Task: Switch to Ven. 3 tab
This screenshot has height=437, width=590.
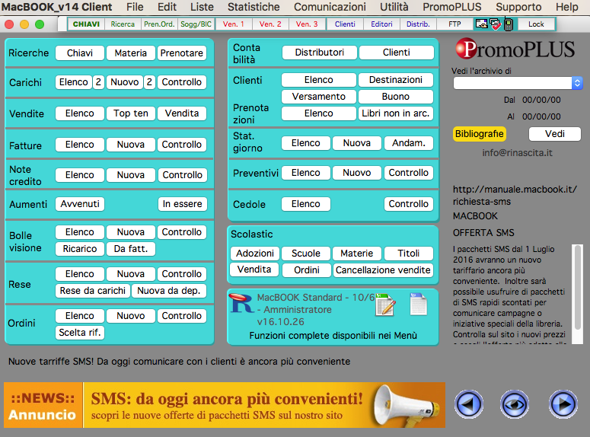Action: (x=307, y=24)
